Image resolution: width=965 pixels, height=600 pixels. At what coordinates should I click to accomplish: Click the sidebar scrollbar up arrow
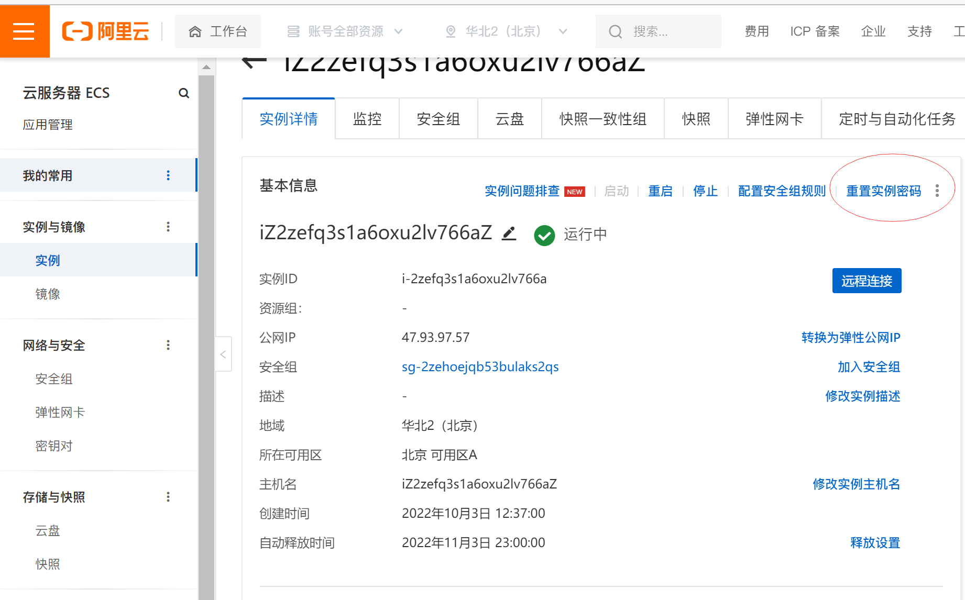[206, 67]
